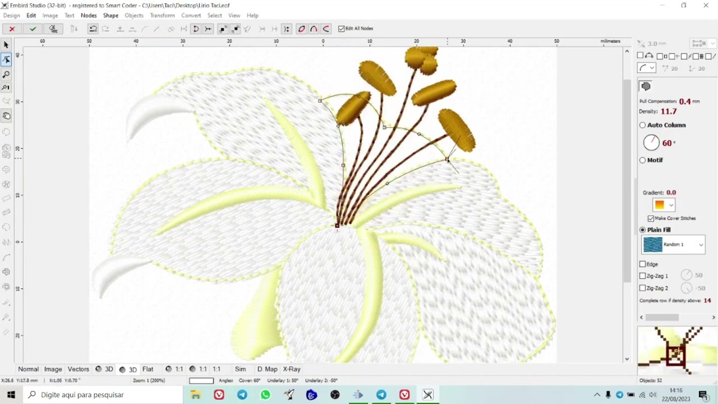Click the Pull Compensation value 0.4
Viewport: 718px width, 404px height.
(x=684, y=102)
